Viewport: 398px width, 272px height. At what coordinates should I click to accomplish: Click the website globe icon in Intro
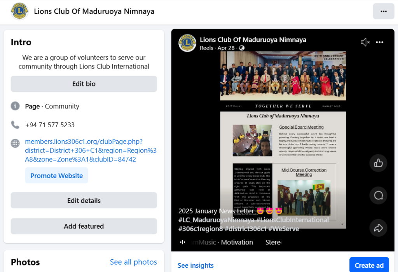[15, 143]
